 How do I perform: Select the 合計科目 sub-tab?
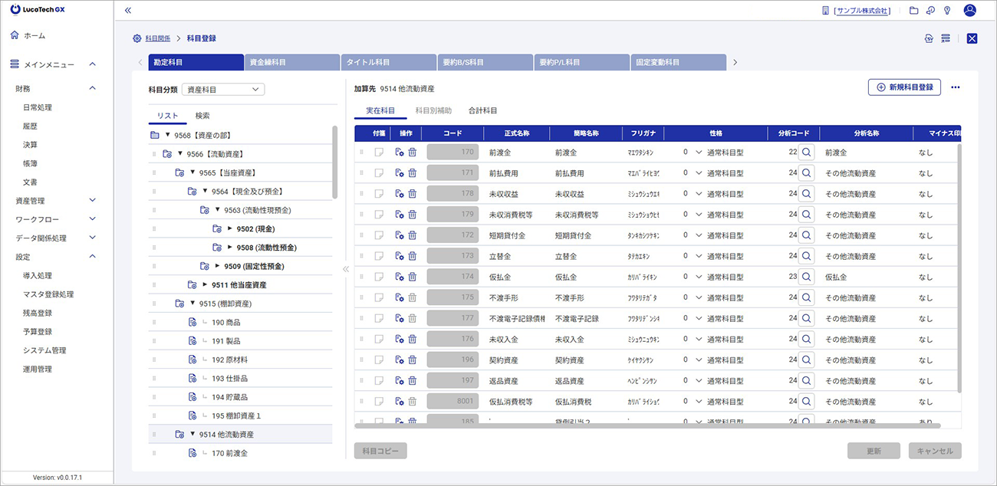tap(482, 111)
